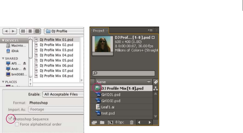This screenshot has width=243, height=133.
Task: Go forward in the file browser
Action: pos(13,31)
